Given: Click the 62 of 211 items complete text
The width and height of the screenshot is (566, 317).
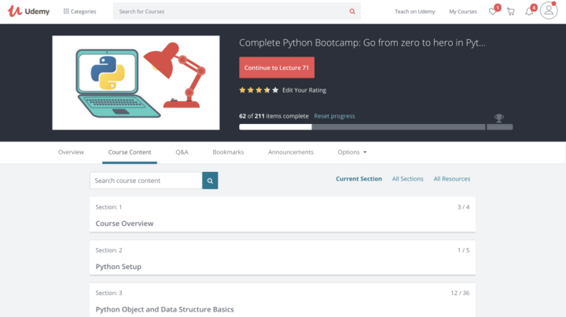Looking at the screenshot, I should (x=274, y=116).
